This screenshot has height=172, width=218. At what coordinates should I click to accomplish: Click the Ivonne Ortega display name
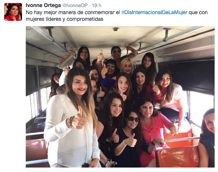click(43, 6)
